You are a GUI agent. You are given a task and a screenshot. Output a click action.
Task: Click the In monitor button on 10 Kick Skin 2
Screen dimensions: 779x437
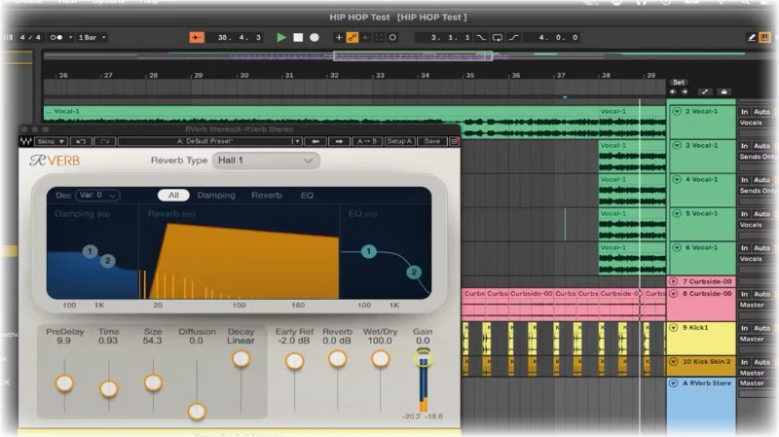pyautogui.click(x=744, y=362)
